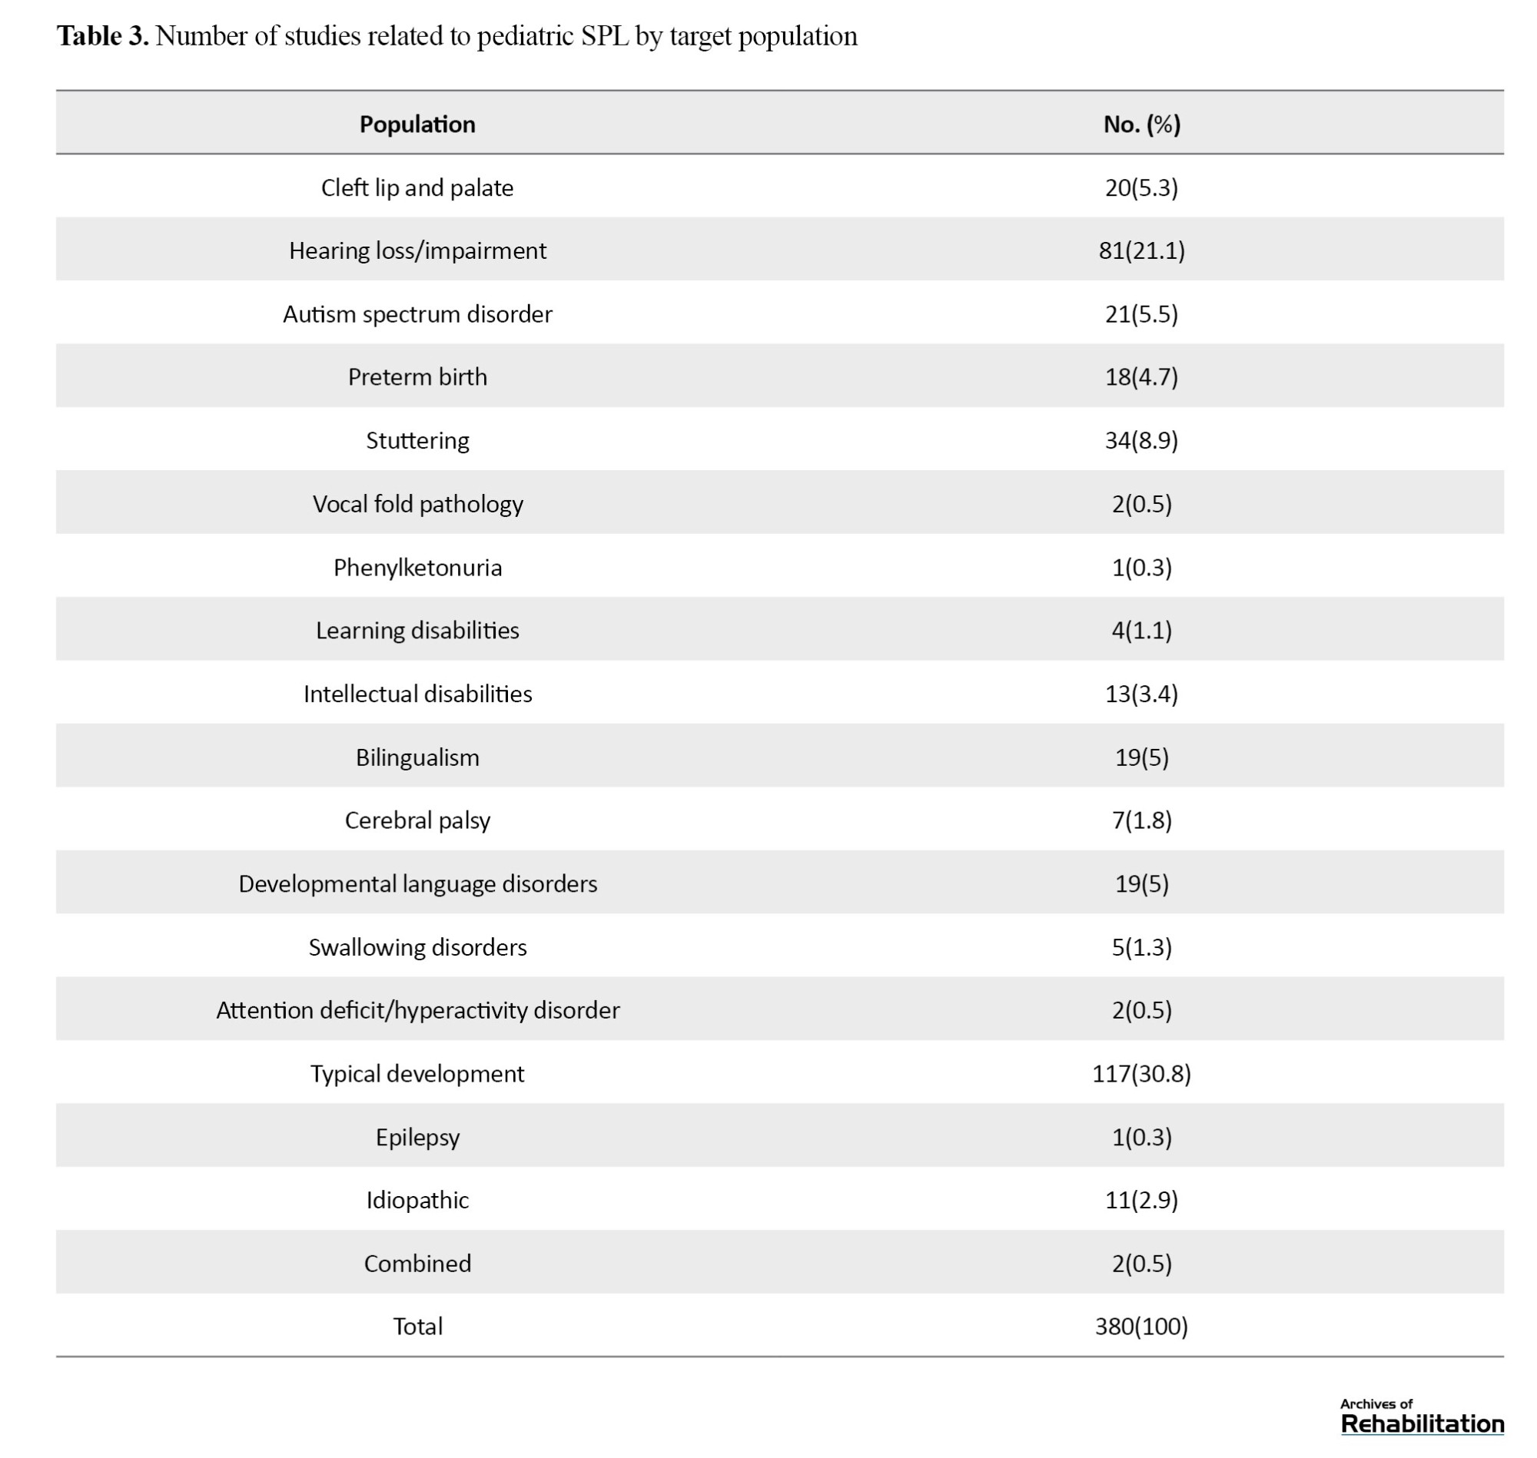Screen dimensions: 1537x1458
Task: Select the Phenylketonuria value 1(0.3)
Action: coord(1141,568)
